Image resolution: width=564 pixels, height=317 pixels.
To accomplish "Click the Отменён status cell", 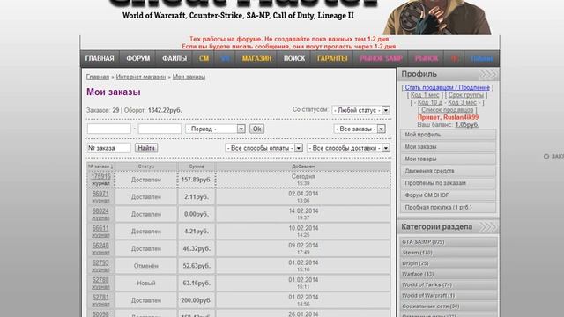I will [x=146, y=266].
